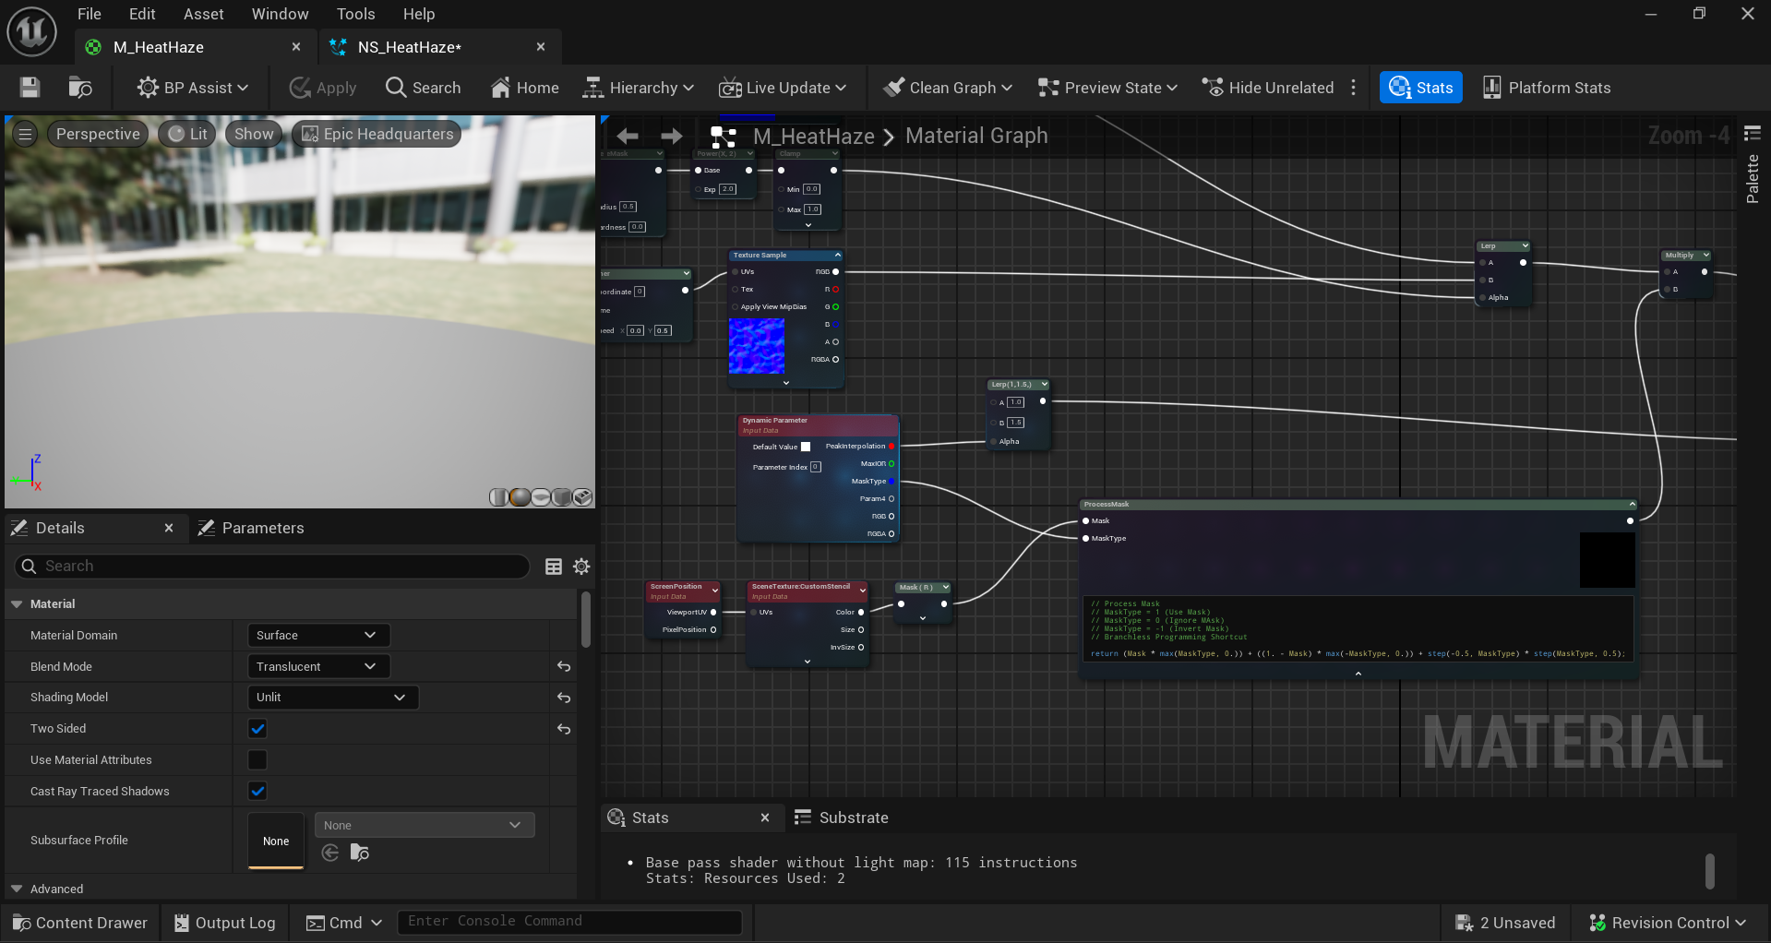
Task: Click the Hide Unrelated toolbar icon
Action: (1268, 87)
